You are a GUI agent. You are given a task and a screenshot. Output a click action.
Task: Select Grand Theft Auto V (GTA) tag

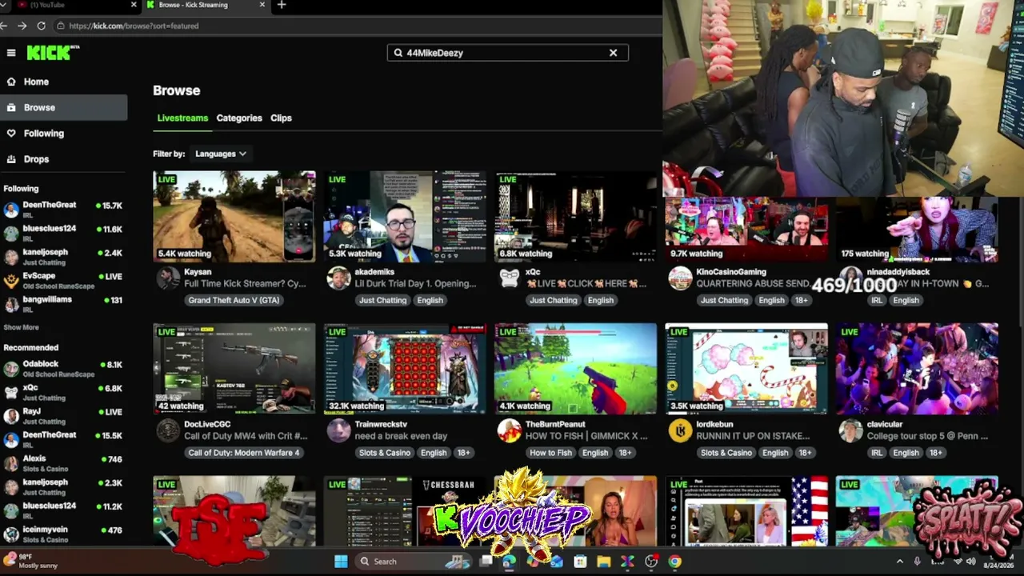(234, 301)
